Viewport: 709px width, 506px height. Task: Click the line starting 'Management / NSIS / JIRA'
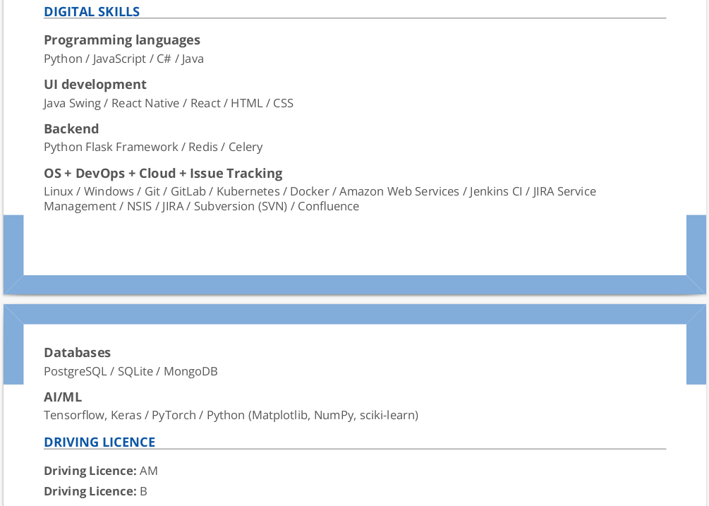201,206
